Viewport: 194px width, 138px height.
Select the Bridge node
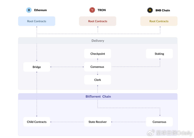pyautogui.click(x=37, y=67)
